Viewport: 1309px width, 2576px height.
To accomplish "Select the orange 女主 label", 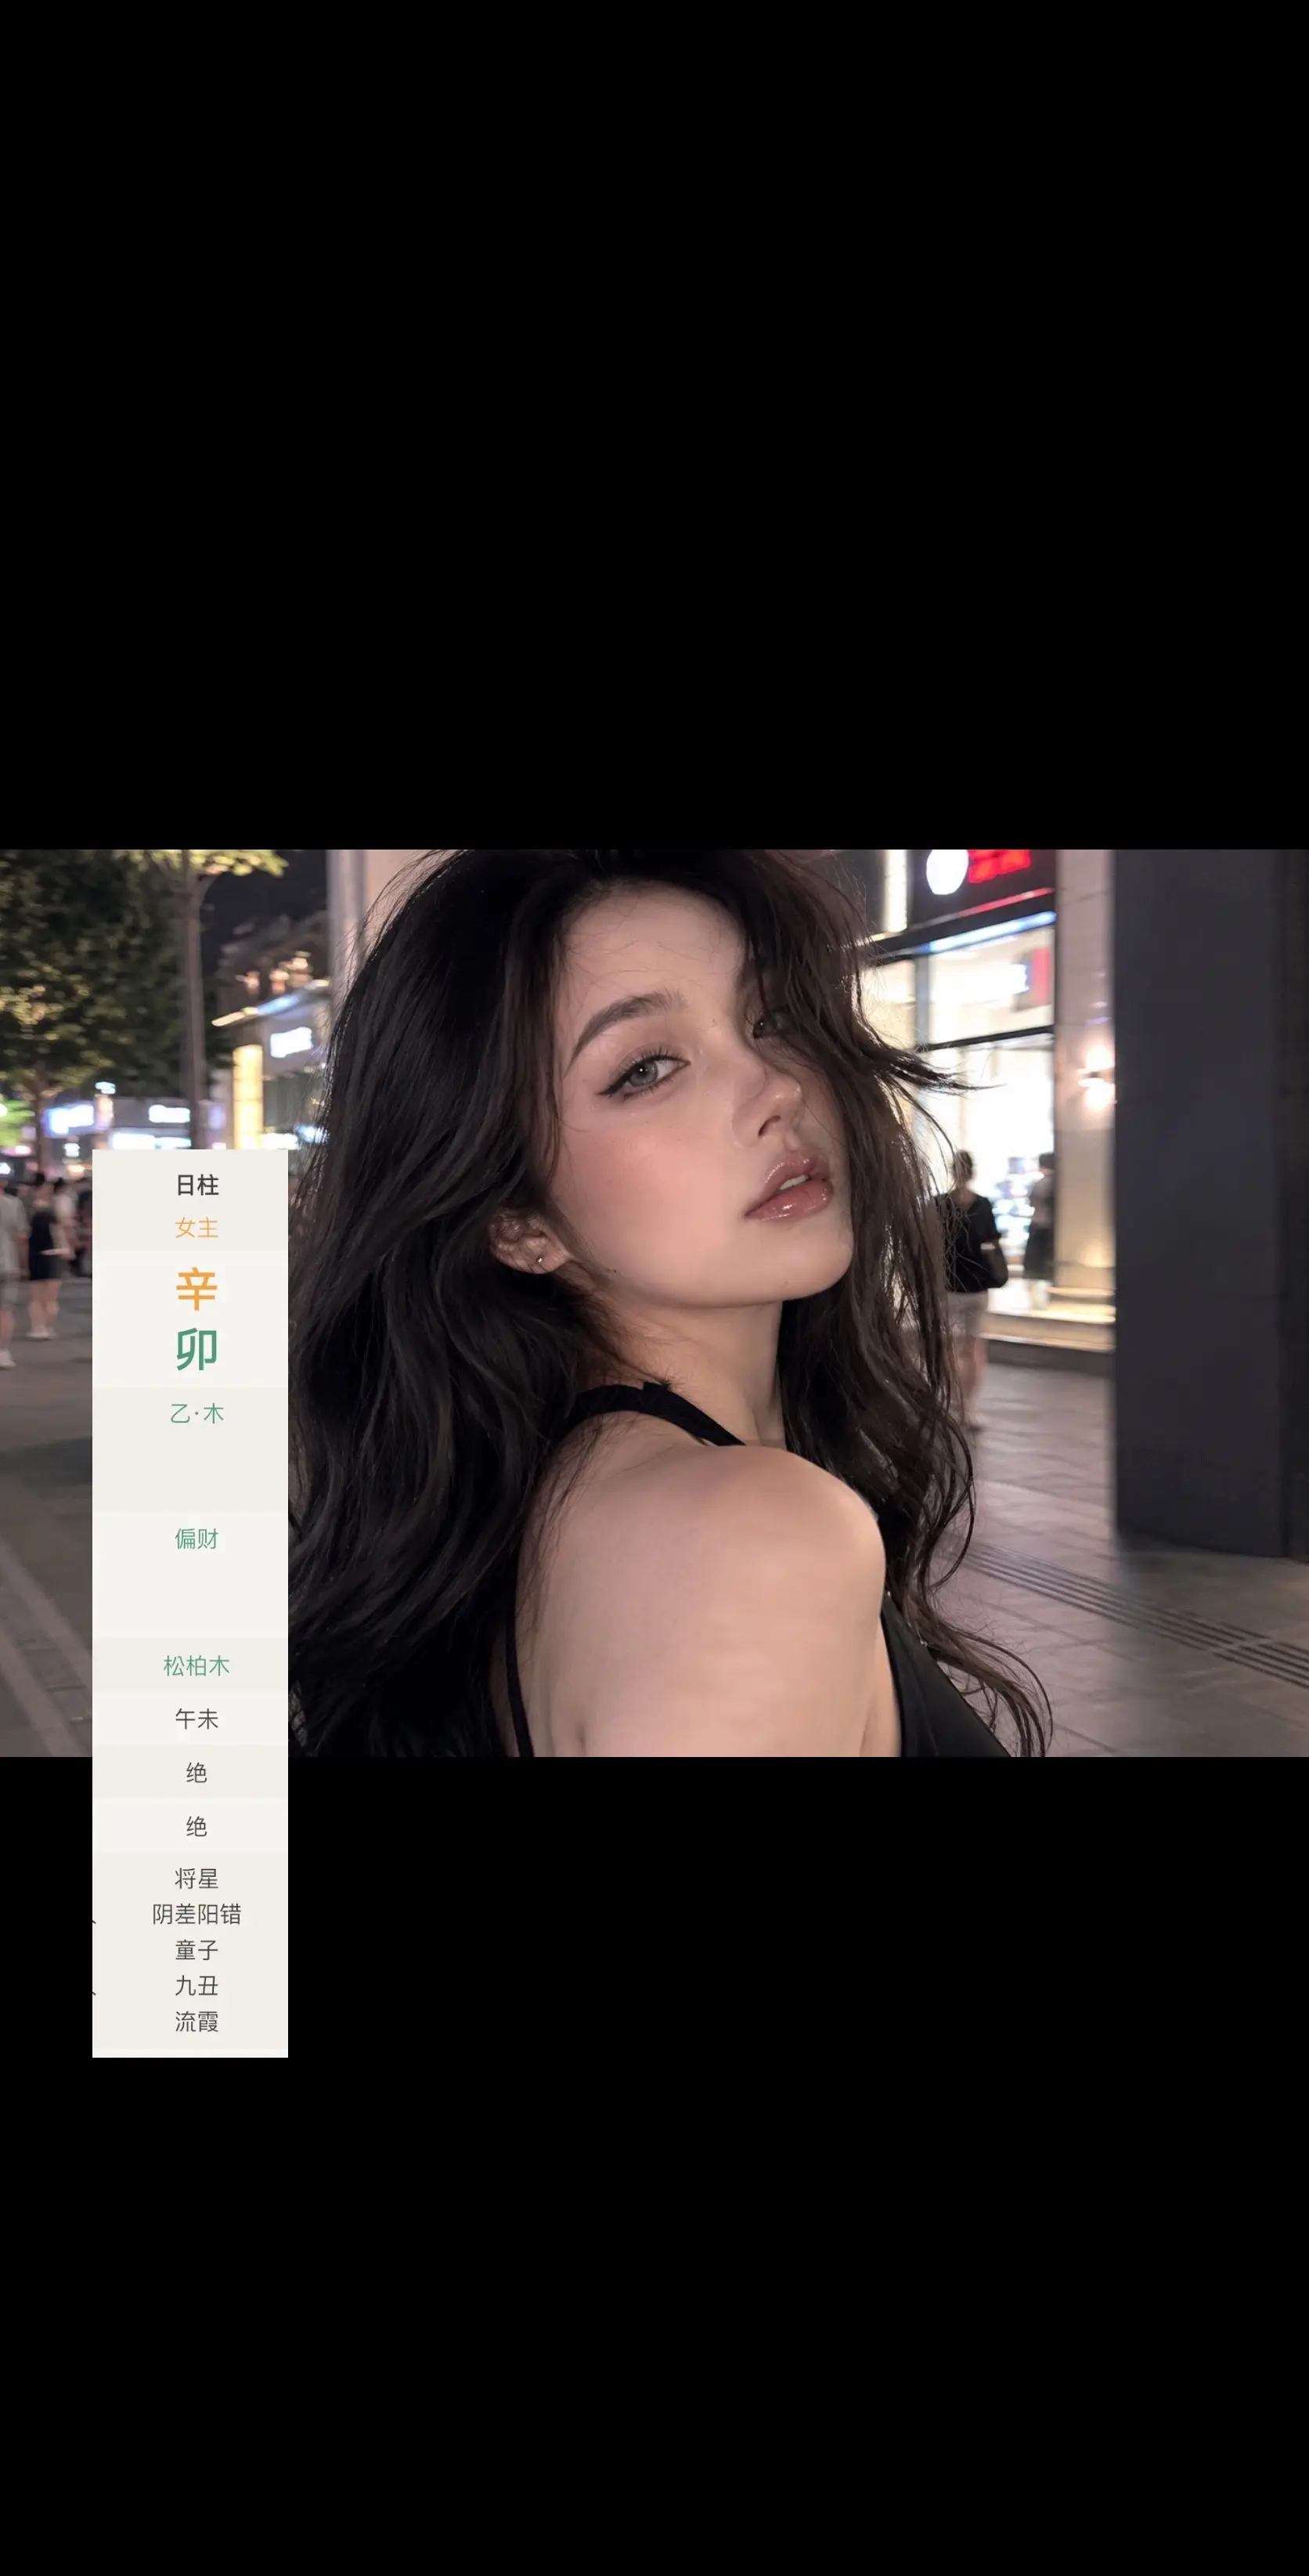I will [x=196, y=1228].
